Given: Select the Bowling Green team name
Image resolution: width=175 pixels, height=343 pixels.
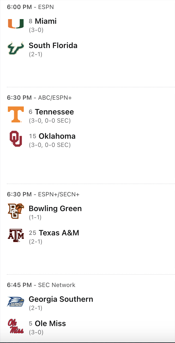Looking at the screenshot, I should click(55, 209).
